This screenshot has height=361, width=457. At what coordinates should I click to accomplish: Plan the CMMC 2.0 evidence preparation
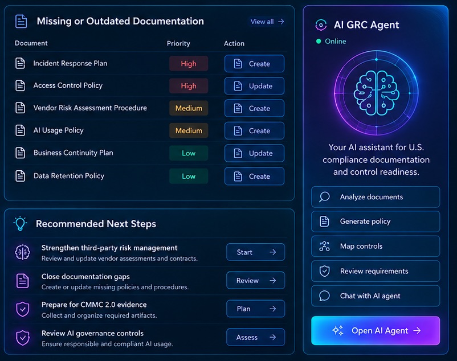point(256,309)
